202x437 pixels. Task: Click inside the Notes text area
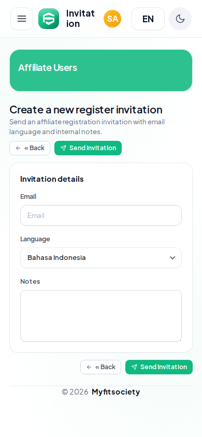coord(101,316)
